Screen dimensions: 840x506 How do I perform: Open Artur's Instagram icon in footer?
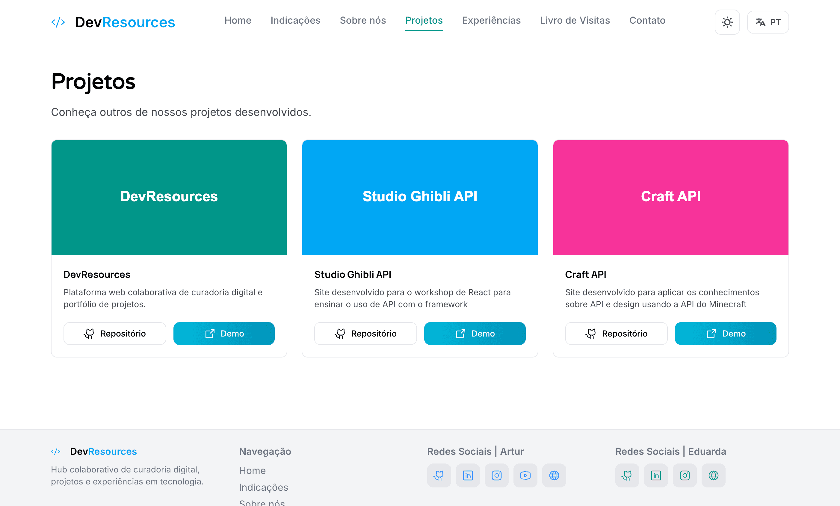(x=496, y=475)
